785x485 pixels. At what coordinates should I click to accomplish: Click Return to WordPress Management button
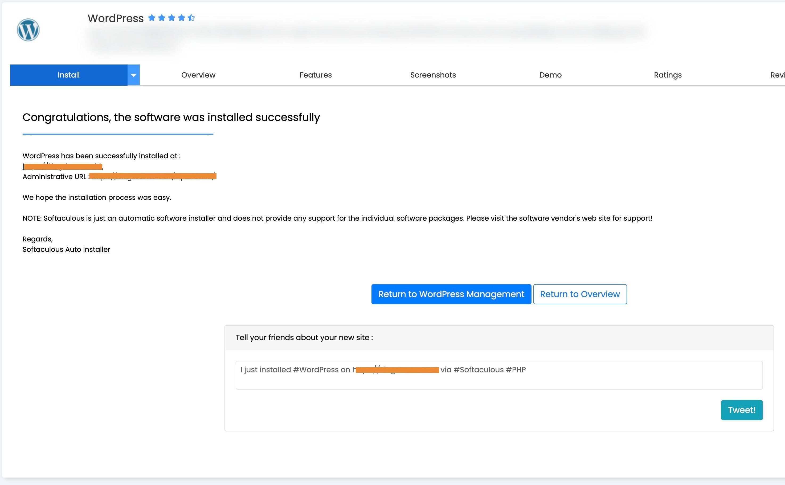point(451,294)
